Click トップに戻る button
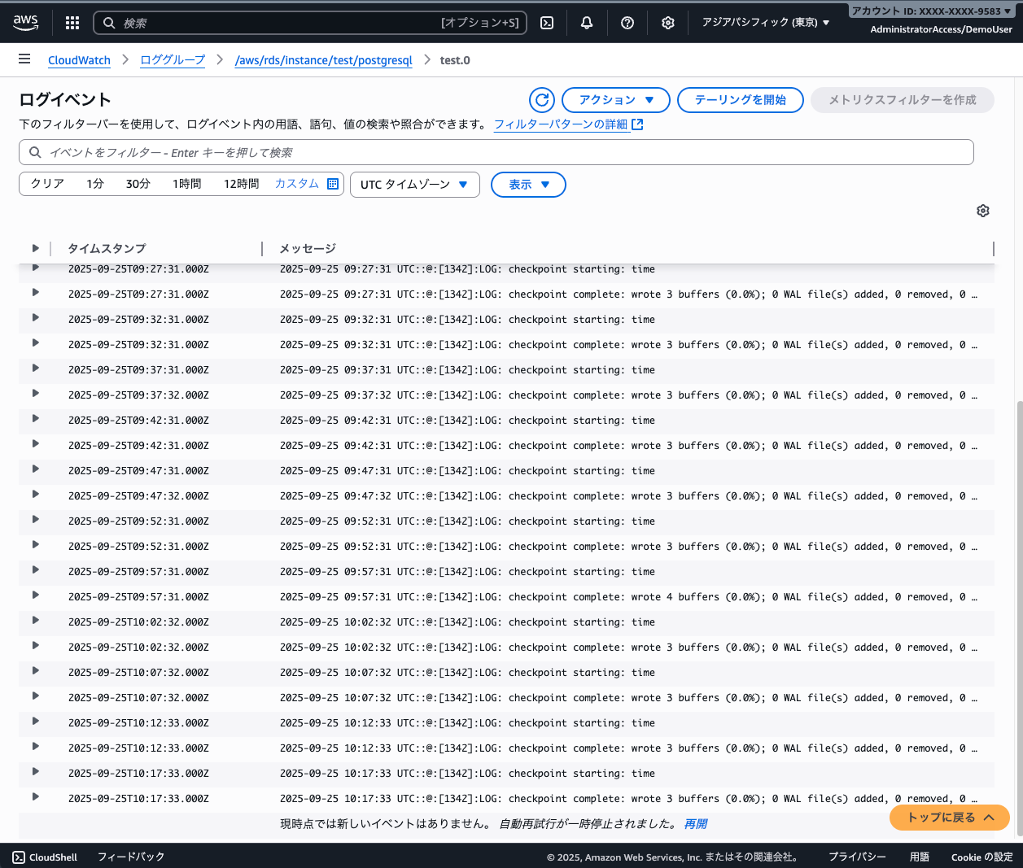 coord(950,818)
